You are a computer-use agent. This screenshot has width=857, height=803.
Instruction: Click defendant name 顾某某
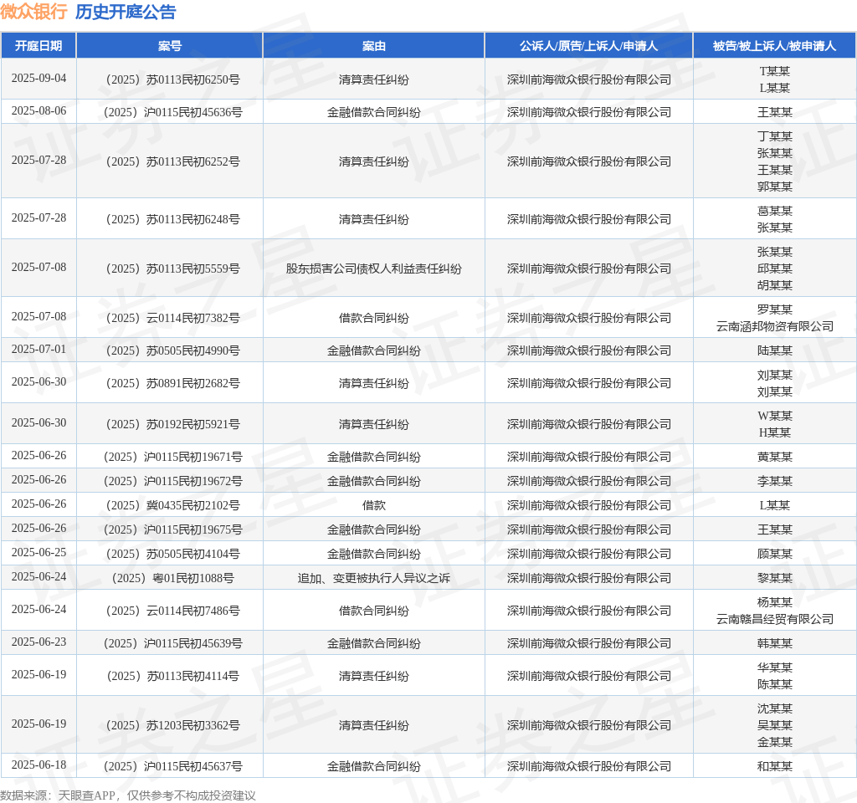pyautogui.click(x=774, y=555)
